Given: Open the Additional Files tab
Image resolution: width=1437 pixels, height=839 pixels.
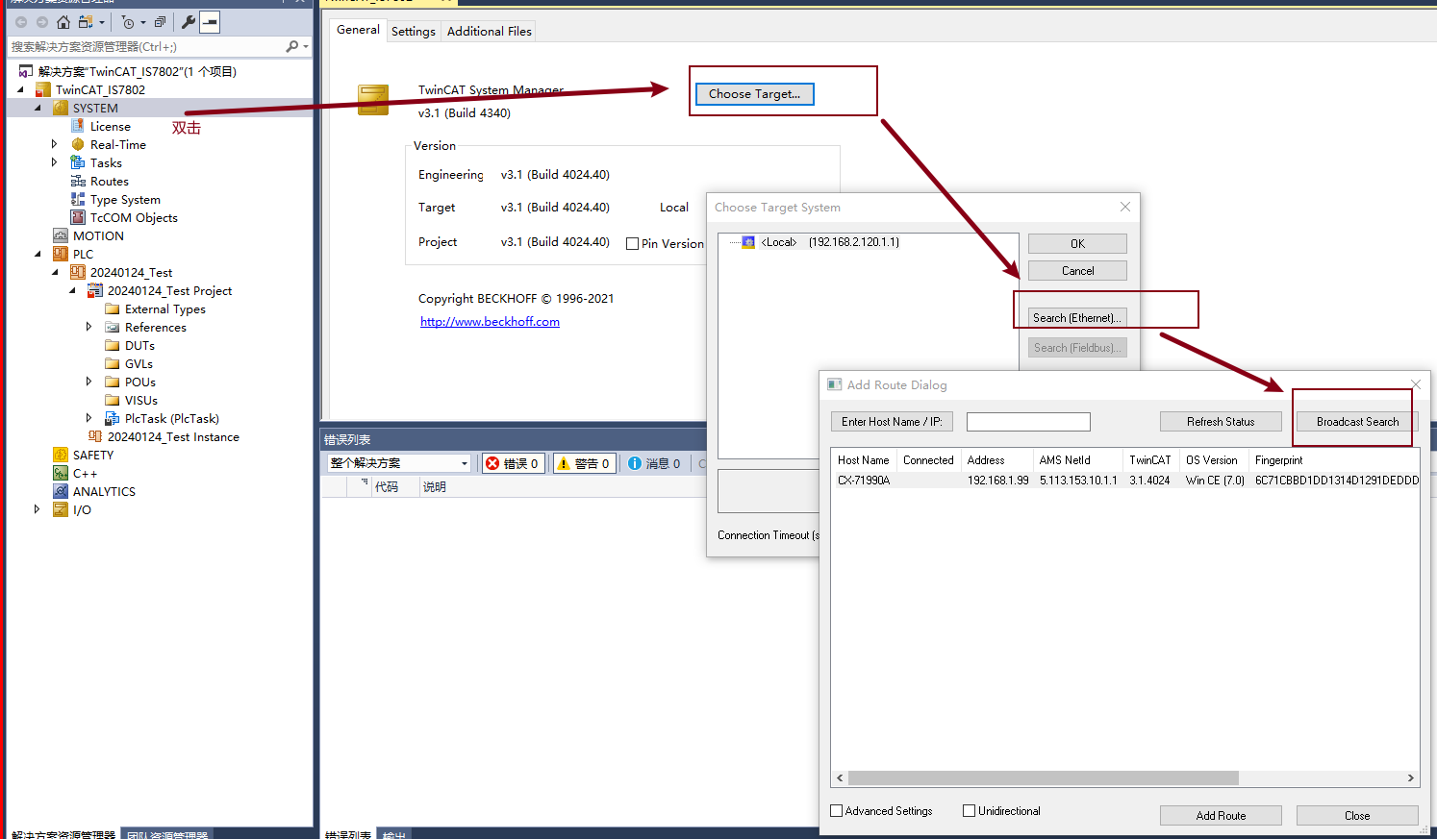Looking at the screenshot, I should click(x=489, y=32).
